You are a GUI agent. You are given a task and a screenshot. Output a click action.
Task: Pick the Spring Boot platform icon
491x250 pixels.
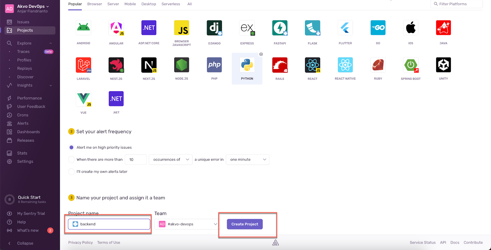click(411, 65)
